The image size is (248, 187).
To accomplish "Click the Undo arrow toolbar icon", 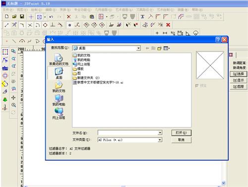I will pyautogui.click(x=51, y=17).
